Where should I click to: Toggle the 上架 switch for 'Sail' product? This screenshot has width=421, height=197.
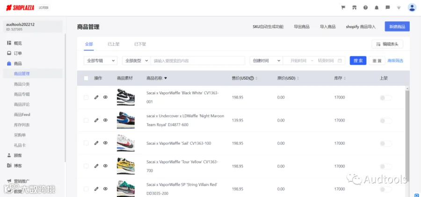(x=386, y=143)
